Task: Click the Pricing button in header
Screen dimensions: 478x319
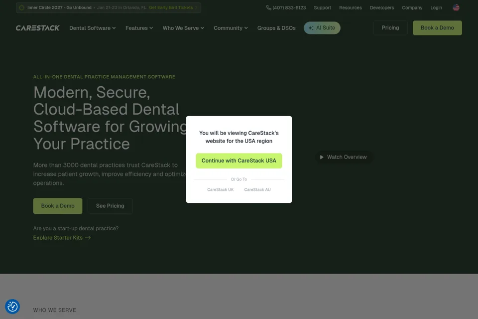Action: pos(390,28)
